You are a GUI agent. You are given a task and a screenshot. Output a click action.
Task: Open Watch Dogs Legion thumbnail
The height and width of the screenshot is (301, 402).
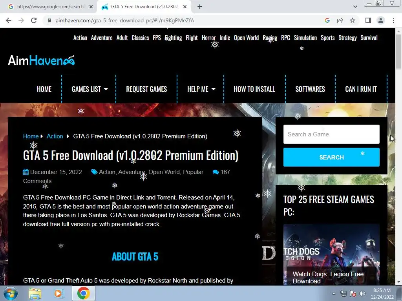331,254
